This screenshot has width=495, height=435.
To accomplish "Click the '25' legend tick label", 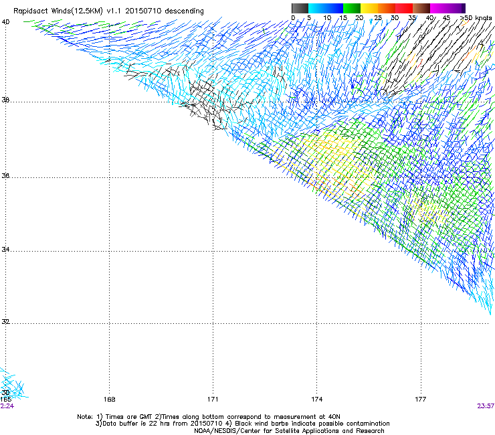I will [x=378, y=18].
